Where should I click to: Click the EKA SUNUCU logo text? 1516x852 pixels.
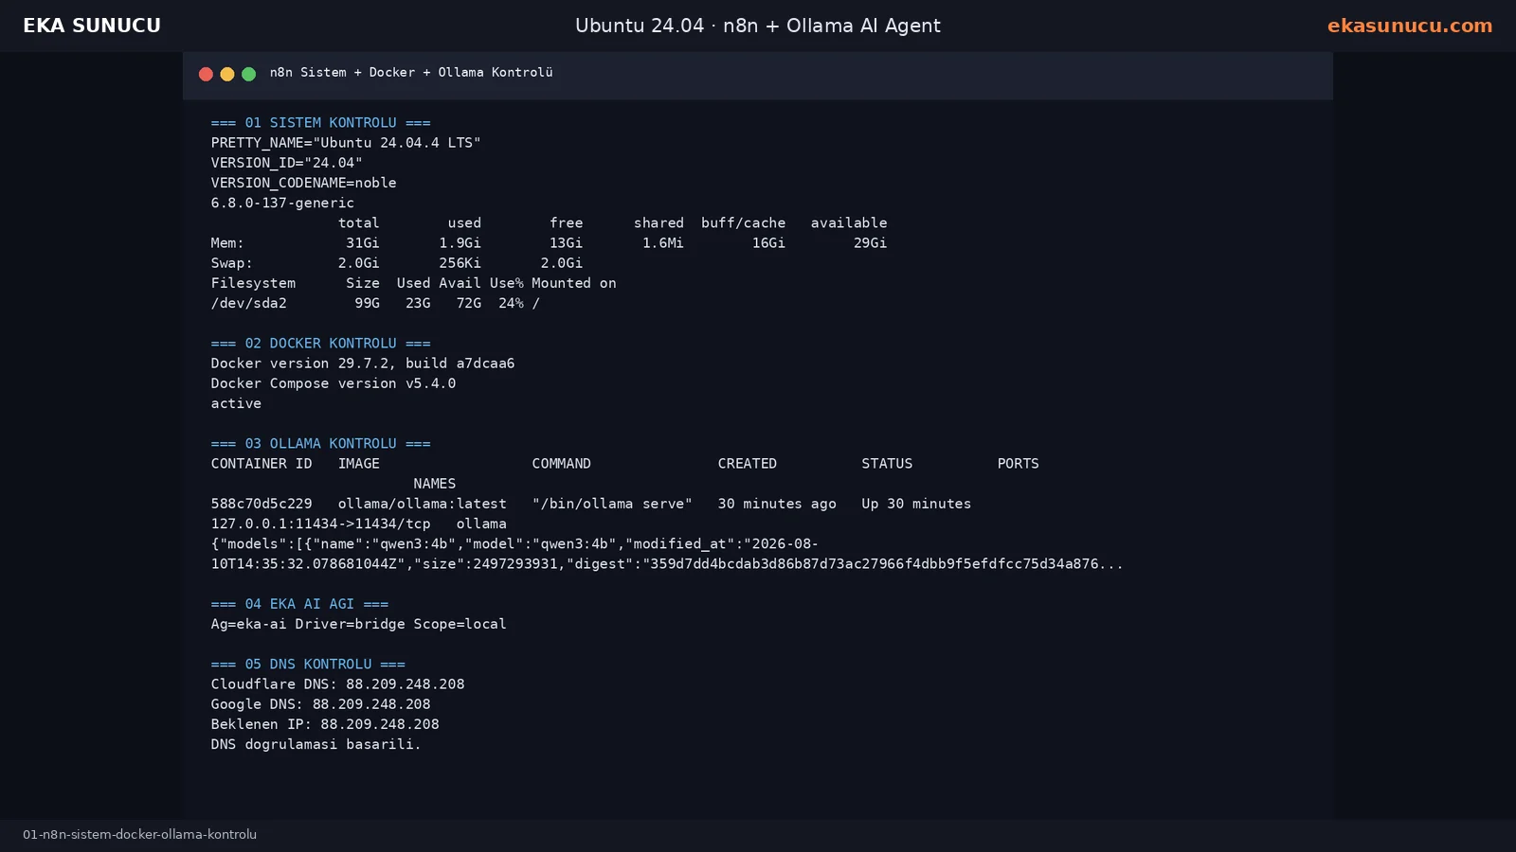[x=92, y=26]
